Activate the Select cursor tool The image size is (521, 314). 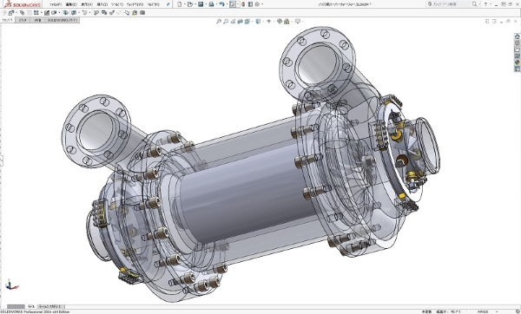(233, 4)
